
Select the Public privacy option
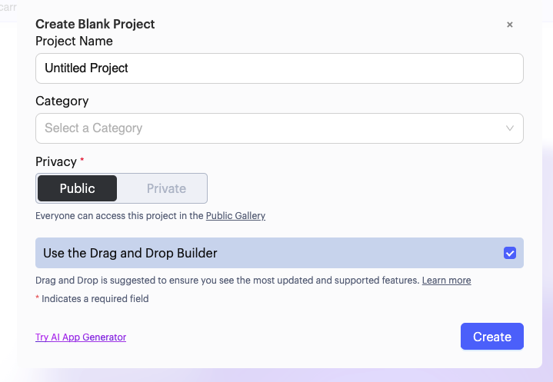click(78, 188)
